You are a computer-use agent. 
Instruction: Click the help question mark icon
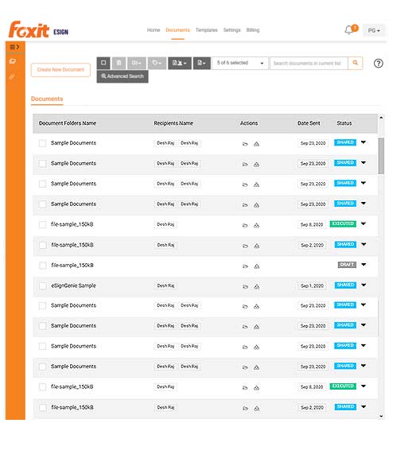[x=378, y=64]
